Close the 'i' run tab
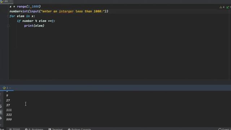The height and width of the screenshot is (130, 231). 10,88
